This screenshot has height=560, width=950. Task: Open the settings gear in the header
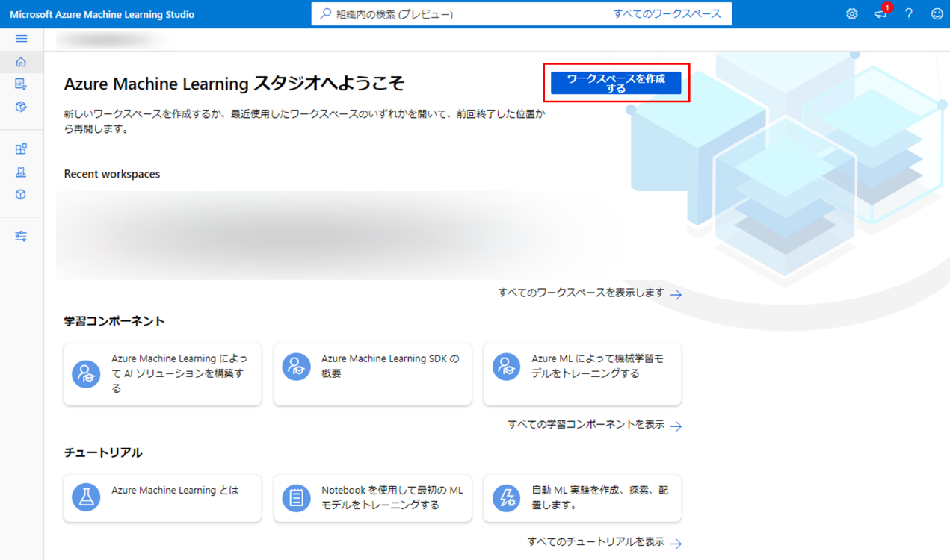851,14
